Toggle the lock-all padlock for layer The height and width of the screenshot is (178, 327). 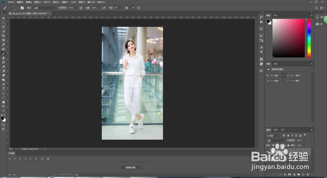tap(288, 145)
